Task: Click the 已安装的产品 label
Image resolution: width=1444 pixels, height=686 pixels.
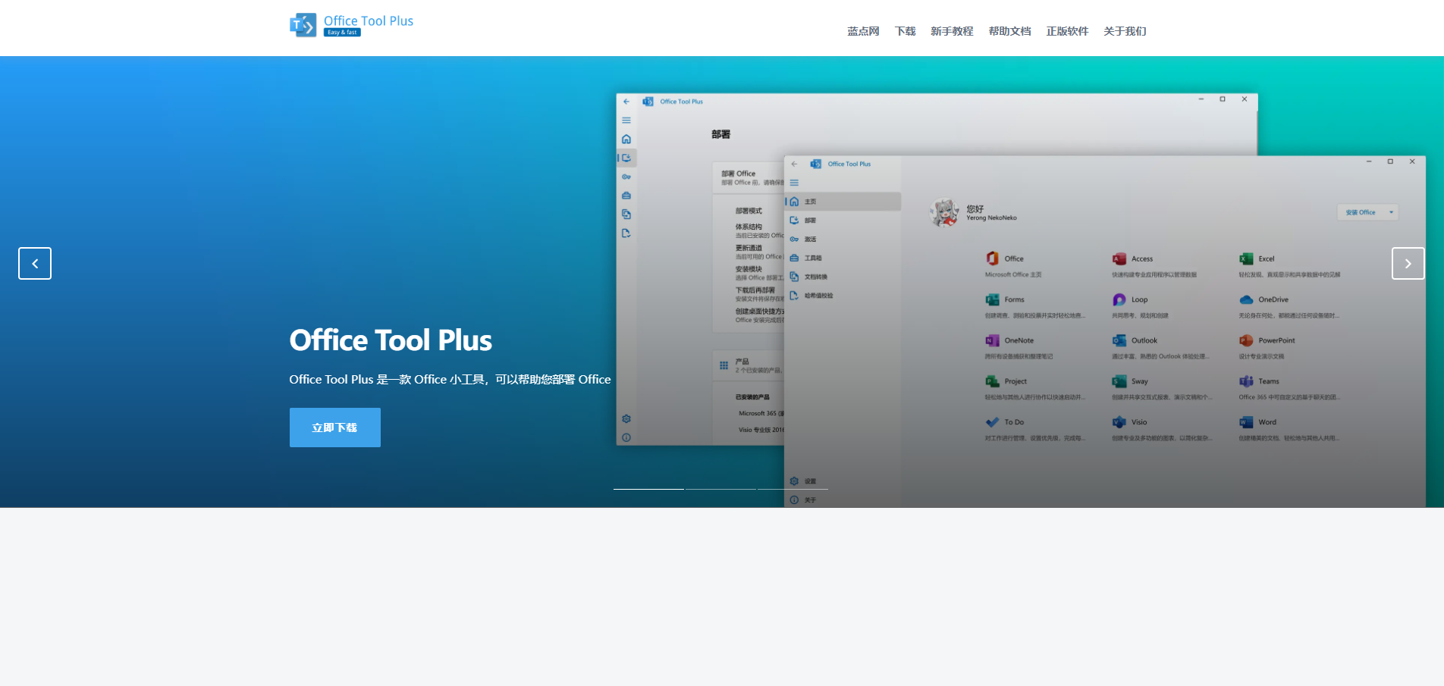Action: (752, 397)
